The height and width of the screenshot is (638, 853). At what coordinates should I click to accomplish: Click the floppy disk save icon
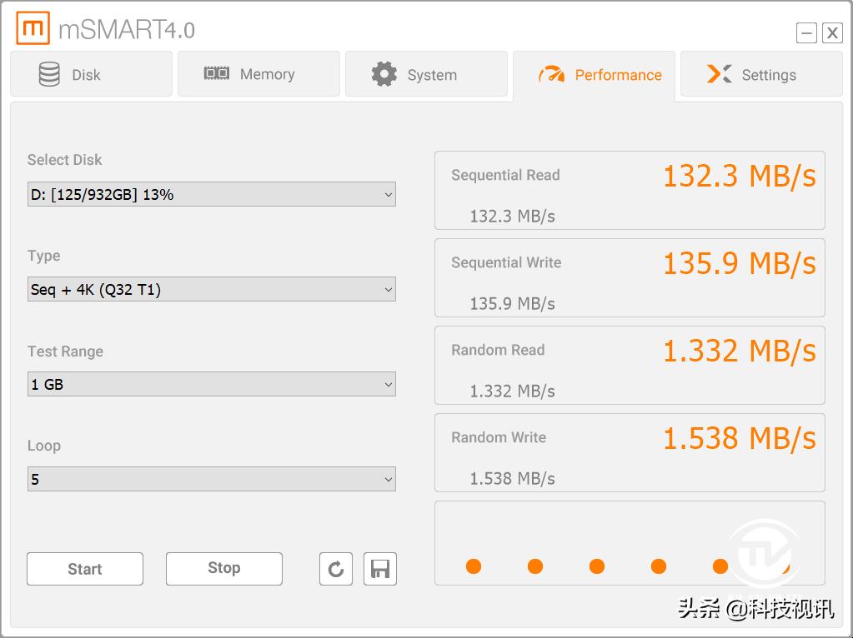tap(380, 569)
